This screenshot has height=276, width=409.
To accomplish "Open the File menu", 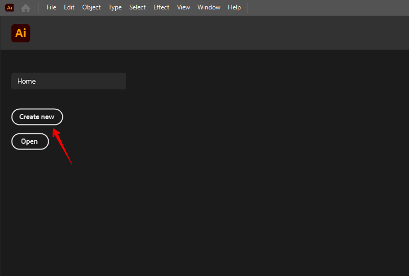I will (x=51, y=7).
